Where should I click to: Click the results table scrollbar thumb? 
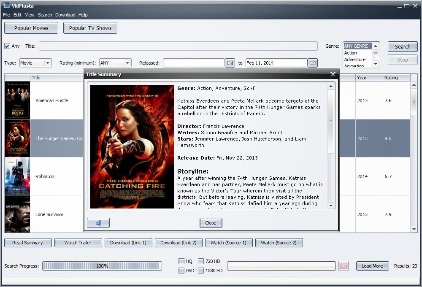click(x=414, y=102)
